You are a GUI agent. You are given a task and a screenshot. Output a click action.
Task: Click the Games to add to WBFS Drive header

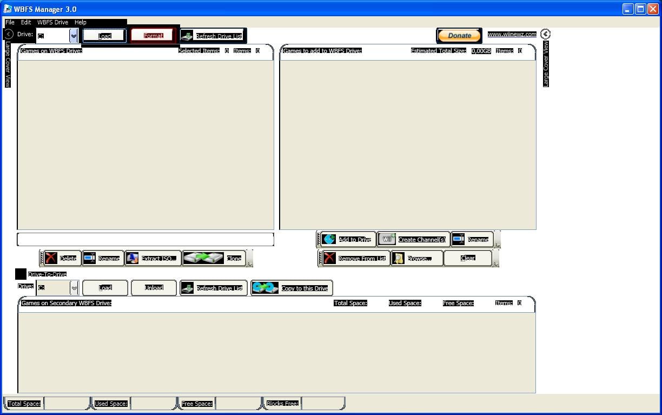pos(322,51)
